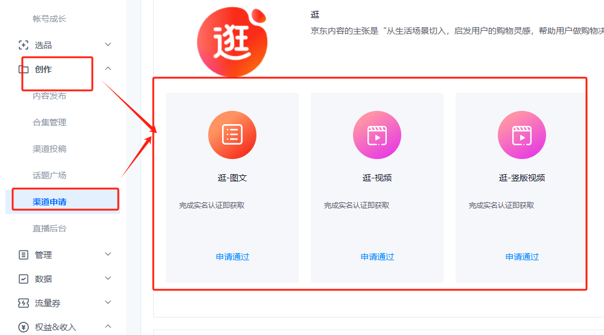Open 内容发布 in the sidebar

tap(49, 96)
